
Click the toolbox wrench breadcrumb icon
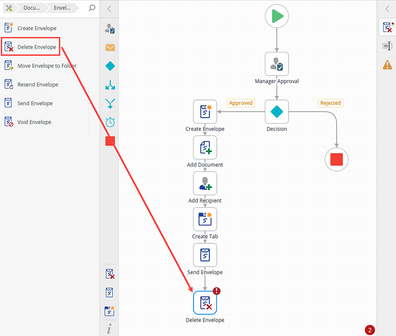pyautogui.click(x=9, y=8)
